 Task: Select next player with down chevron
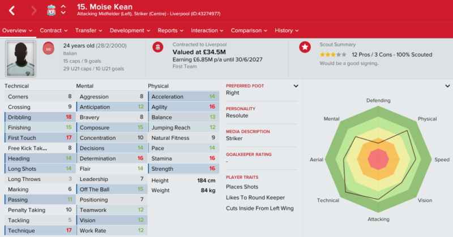[x=63, y=12]
